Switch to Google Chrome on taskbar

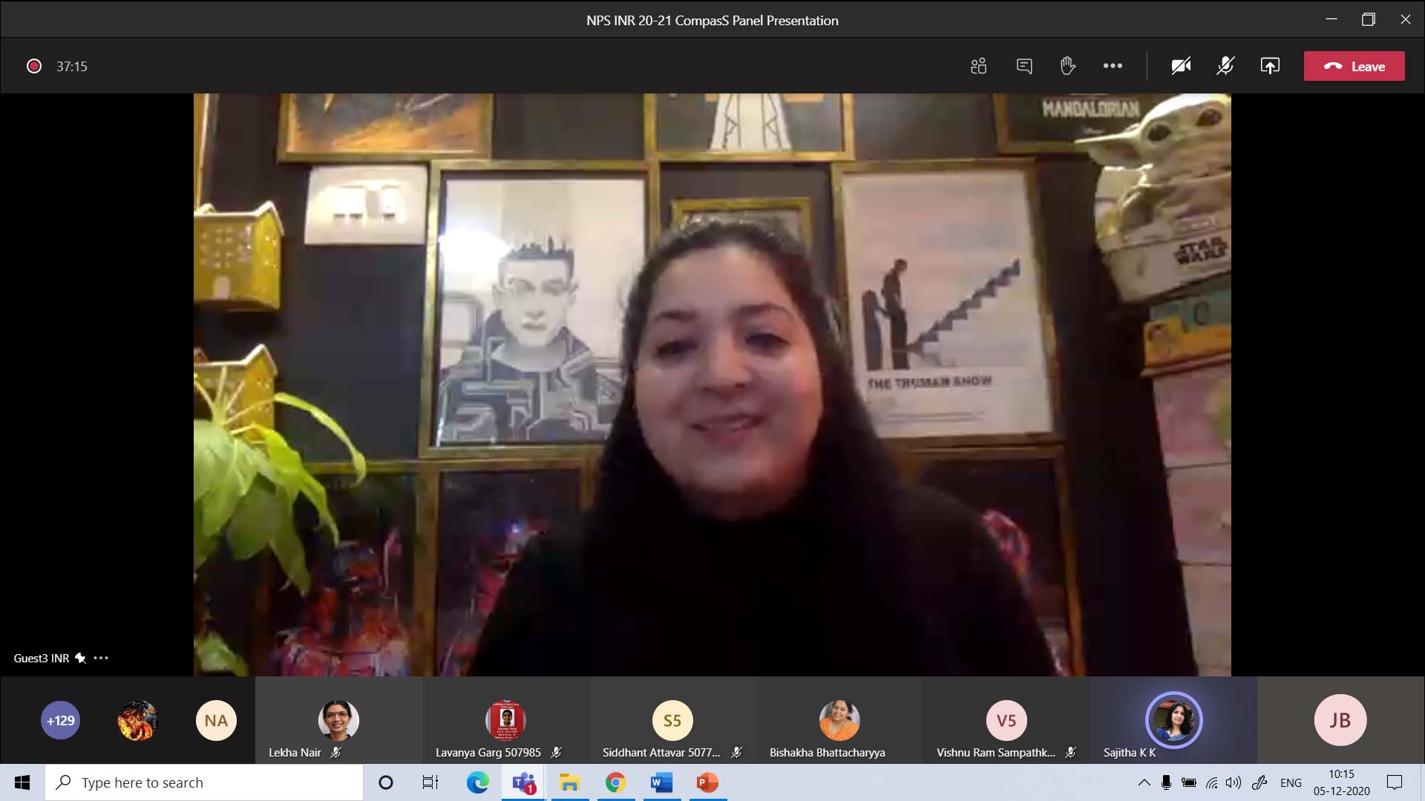pos(615,782)
